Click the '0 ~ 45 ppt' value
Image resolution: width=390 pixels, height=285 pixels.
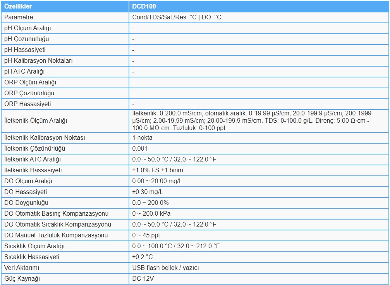point(146,235)
